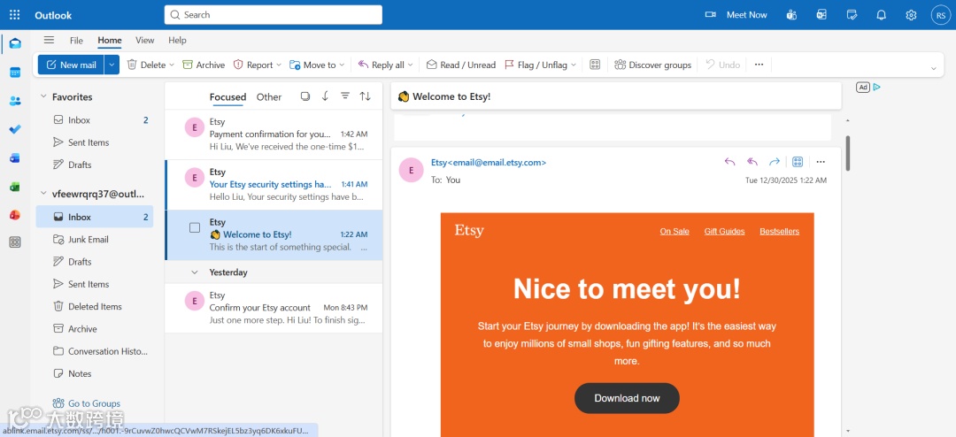Open Apps icon in the message header
956x437 pixels.
point(798,162)
